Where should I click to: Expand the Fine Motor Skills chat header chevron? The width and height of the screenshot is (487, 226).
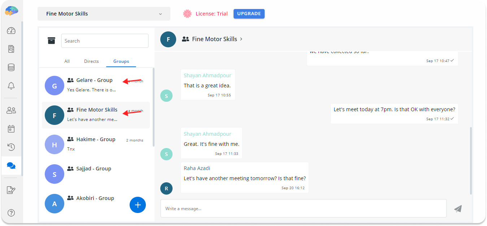(241, 39)
